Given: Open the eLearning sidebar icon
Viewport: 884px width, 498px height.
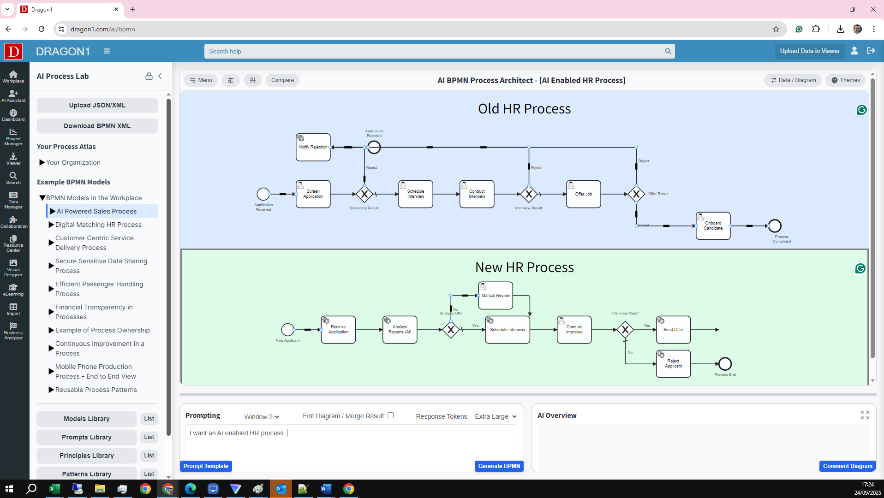Looking at the screenshot, I should 13,290.
